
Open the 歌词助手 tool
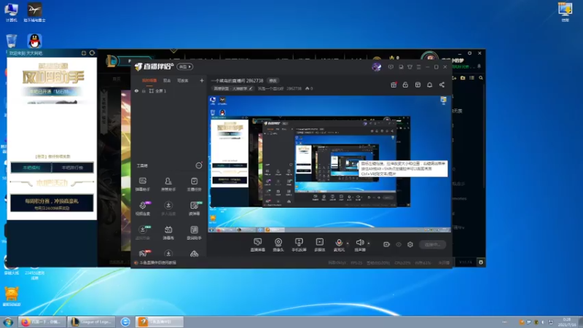coord(194,233)
